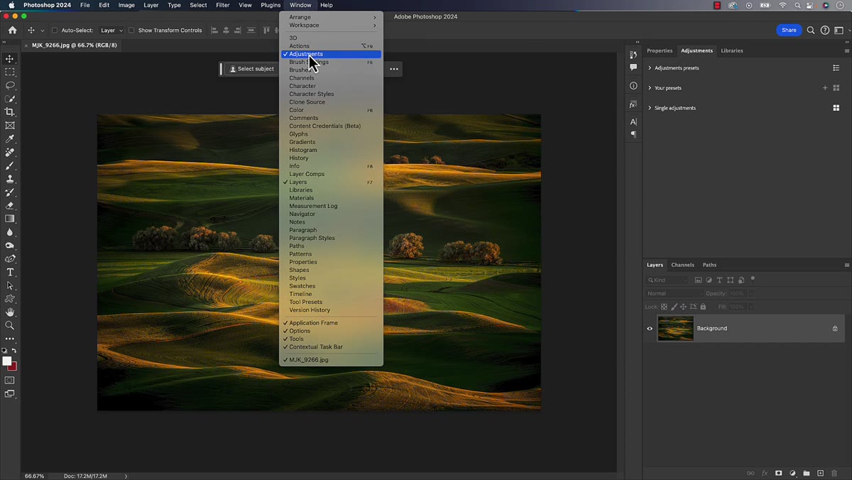Open the Search magnifier icon at top right
The height and width of the screenshot is (480, 852).
click(811, 31)
